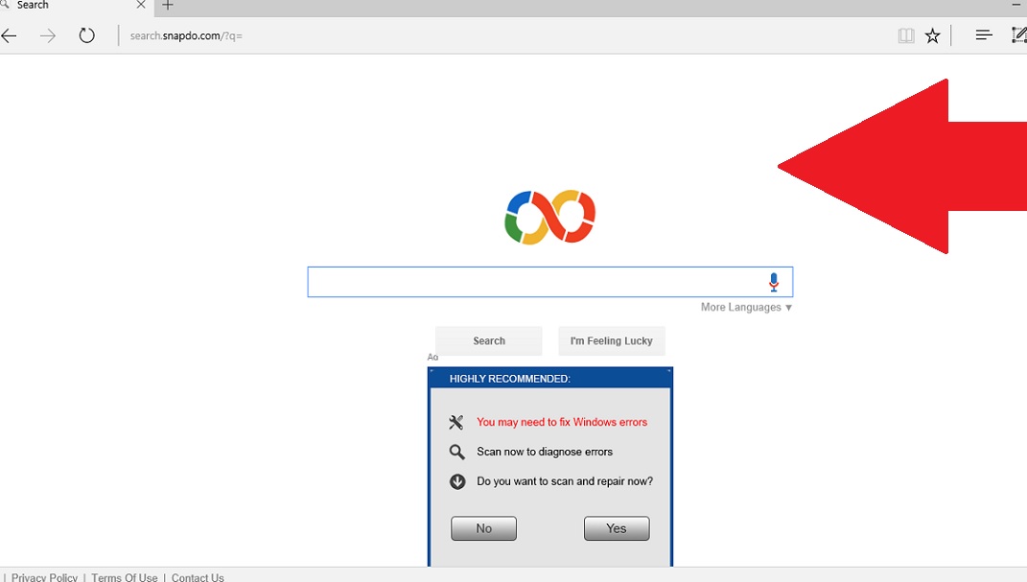Click the colorful Snapdo infinity logo

tap(549, 217)
